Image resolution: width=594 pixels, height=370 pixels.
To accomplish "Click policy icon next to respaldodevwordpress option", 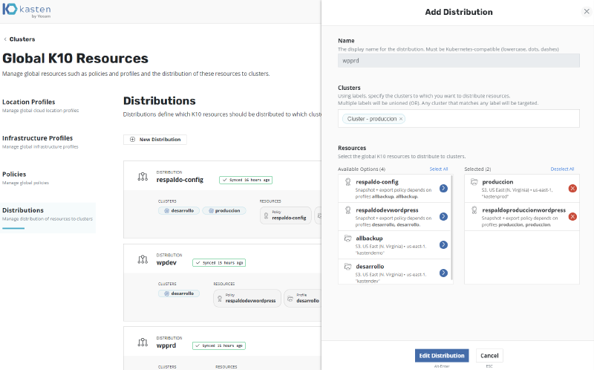I will (347, 210).
